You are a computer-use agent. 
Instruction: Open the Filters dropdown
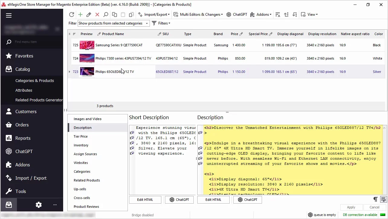coord(161,23)
